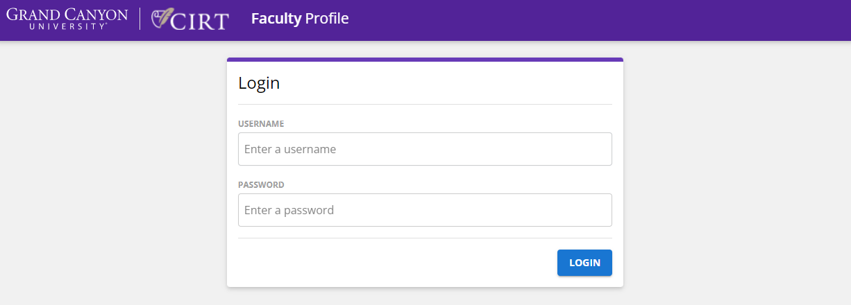Click the USERNAME field label
The width and height of the screenshot is (851, 305).
tap(261, 124)
